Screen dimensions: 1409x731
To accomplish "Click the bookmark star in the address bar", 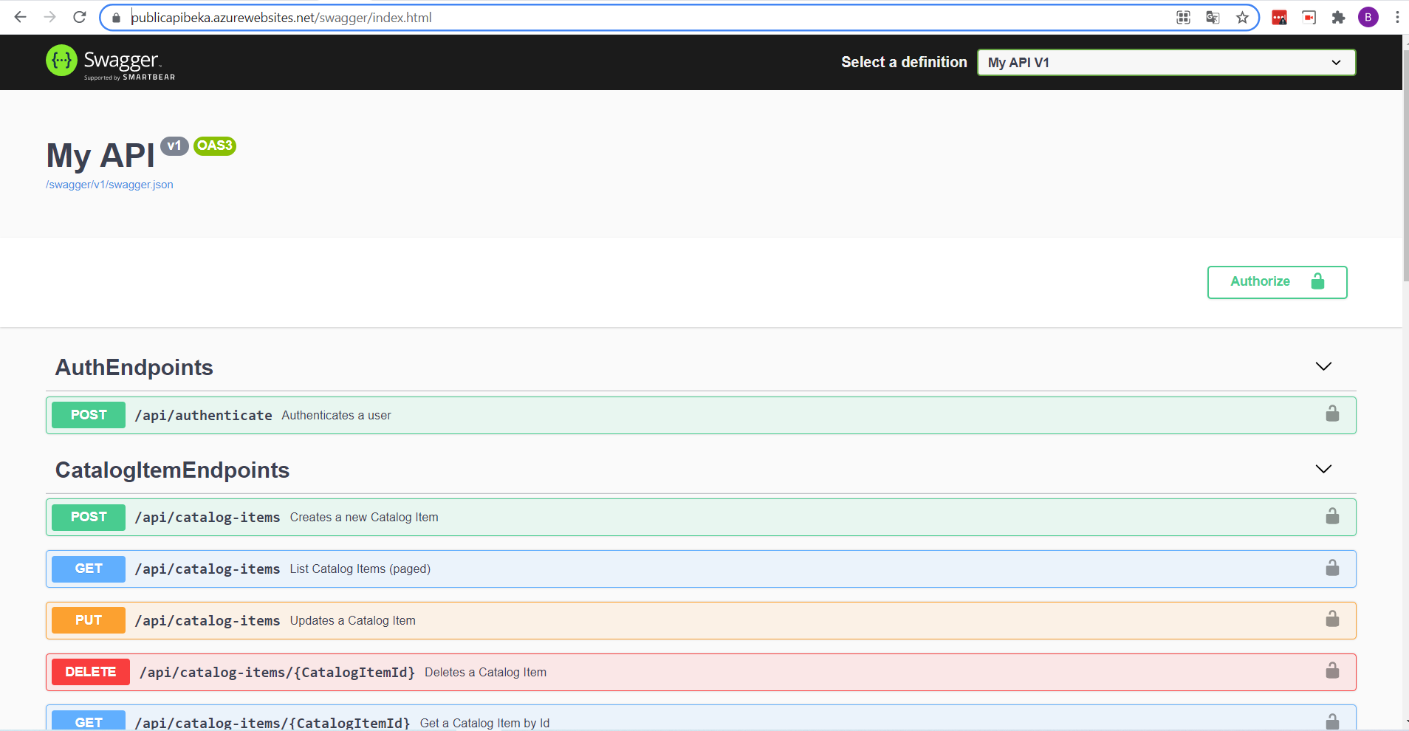I will tap(1241, 17).
